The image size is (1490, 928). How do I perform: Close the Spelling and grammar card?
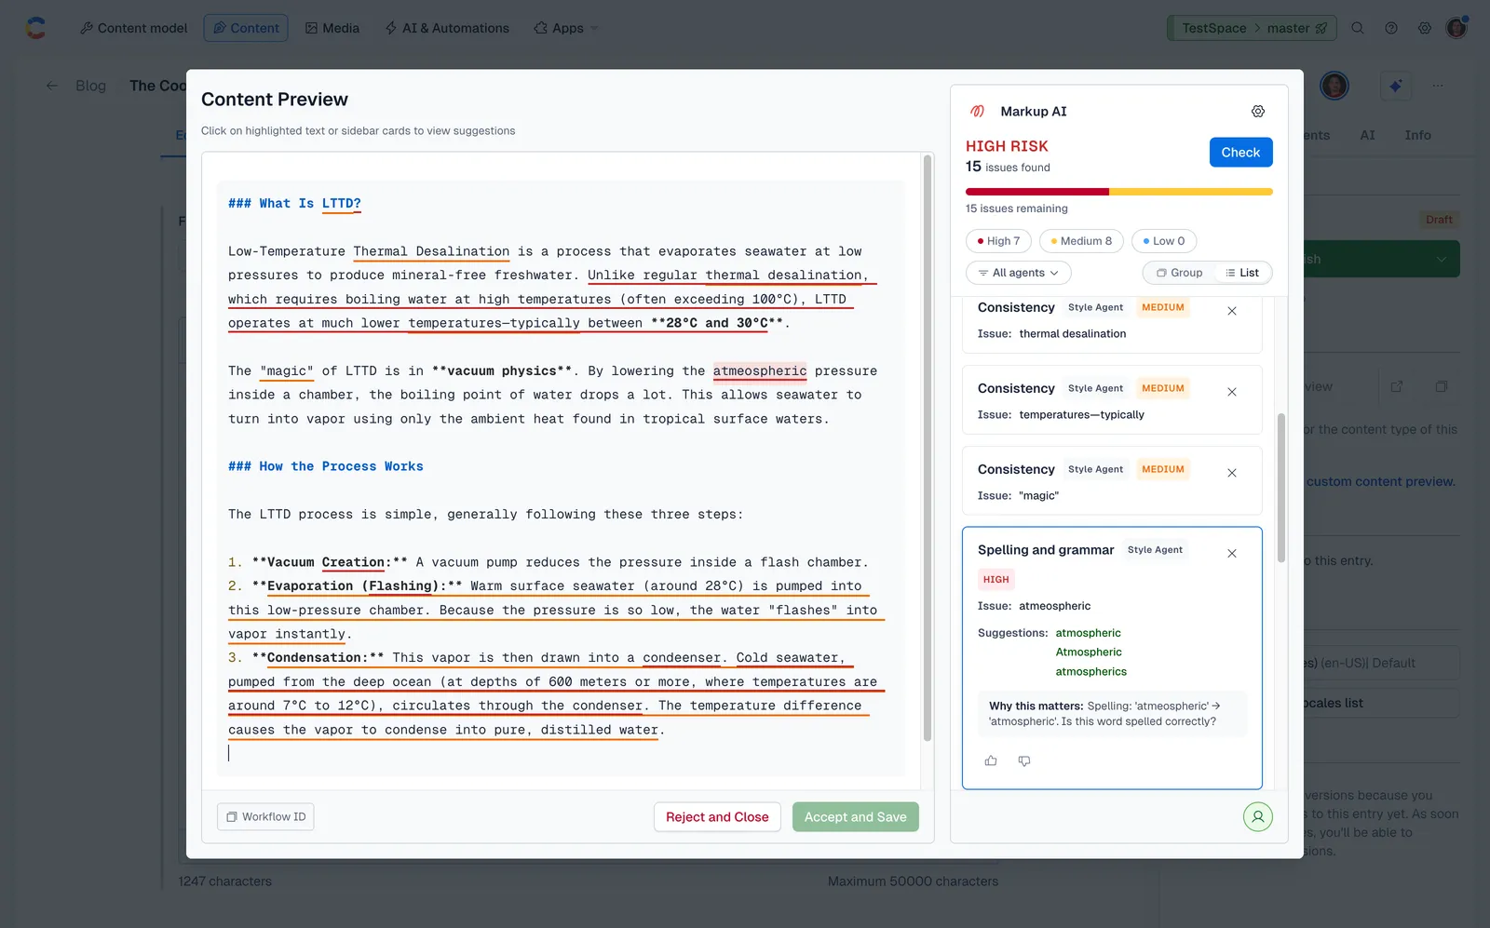pyautogui.click(x=1231, y=554)
